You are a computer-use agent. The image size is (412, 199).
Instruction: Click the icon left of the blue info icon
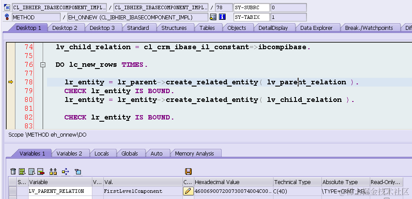(213, 17)
